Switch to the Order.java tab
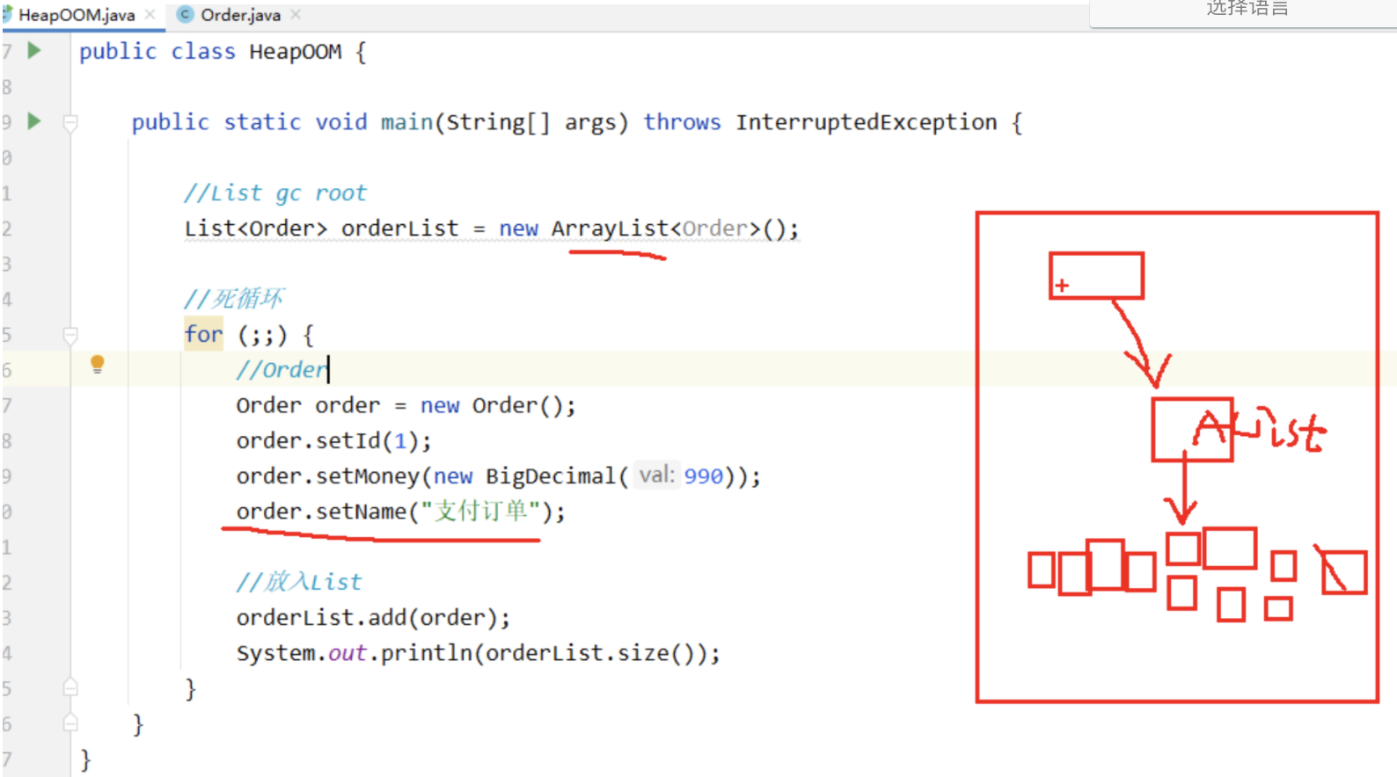 [x=240, y=15]
